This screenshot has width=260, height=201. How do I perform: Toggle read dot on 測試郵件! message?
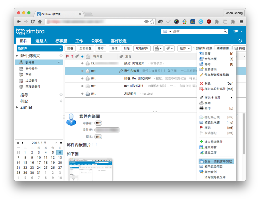click(83, 94)
